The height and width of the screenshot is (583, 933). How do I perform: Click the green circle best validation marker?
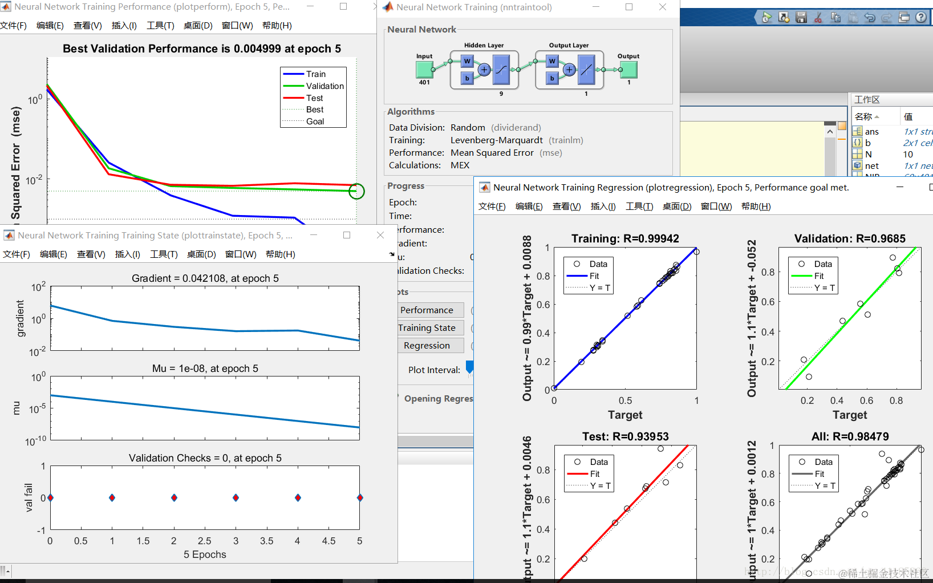356,191
